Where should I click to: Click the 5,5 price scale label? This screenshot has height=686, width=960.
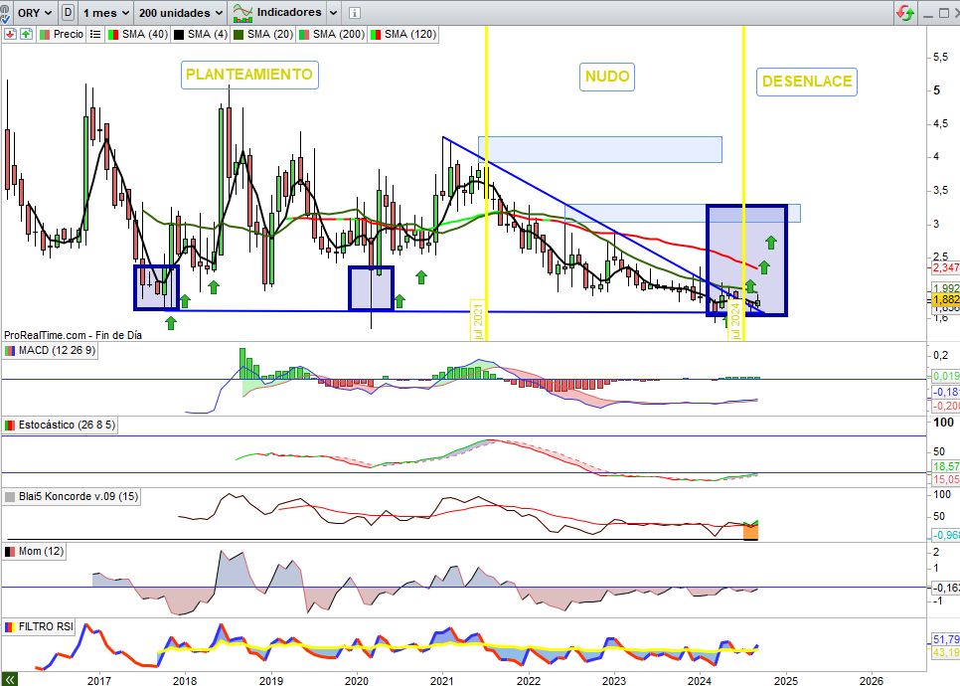[x=940, y=57]
